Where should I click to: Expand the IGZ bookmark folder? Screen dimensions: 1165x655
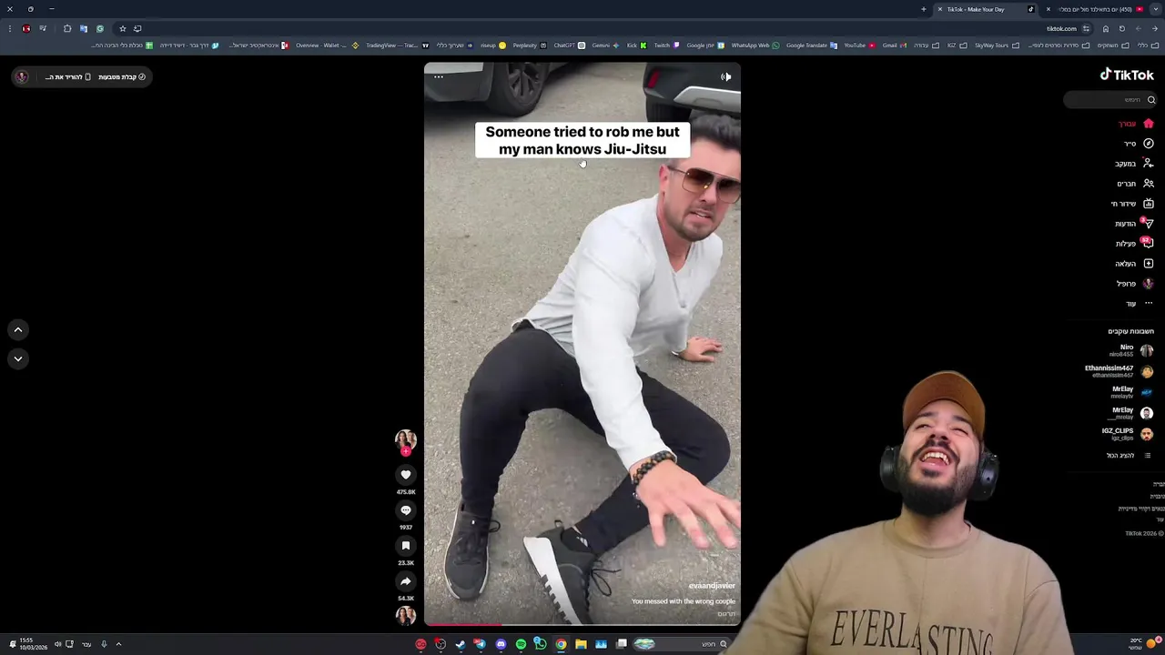(956, 45)
